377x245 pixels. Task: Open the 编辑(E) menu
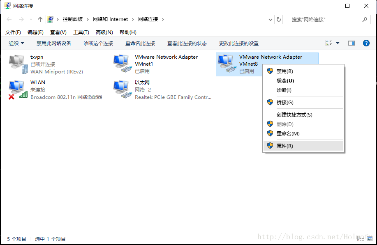tap(35, 32)
